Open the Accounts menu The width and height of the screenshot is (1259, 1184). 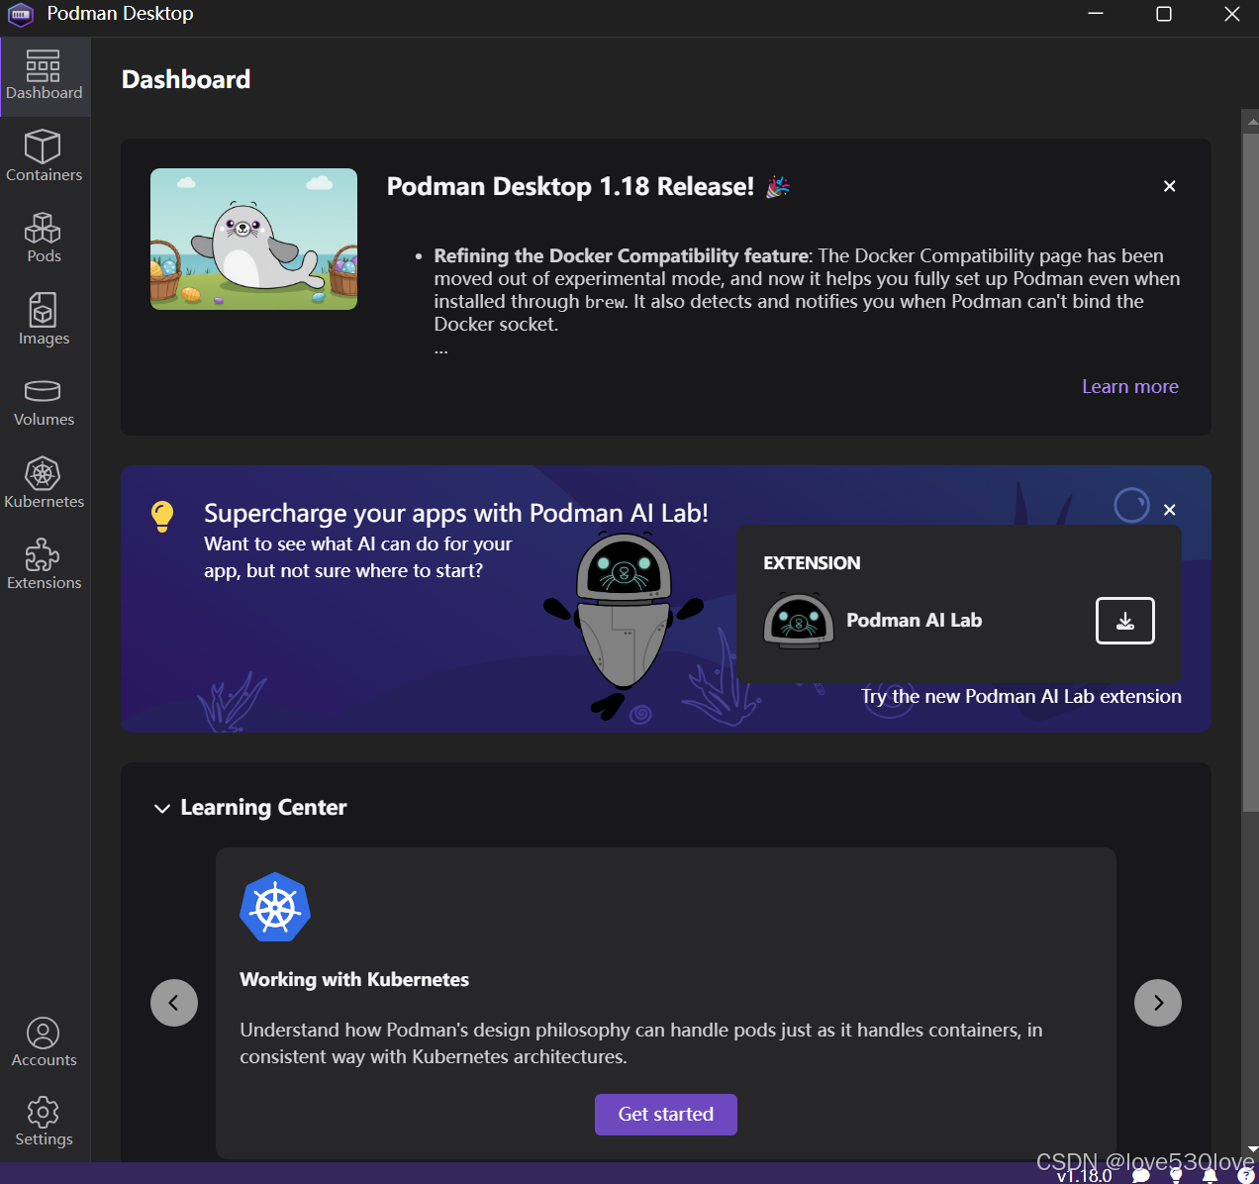tap(45, 1041)
